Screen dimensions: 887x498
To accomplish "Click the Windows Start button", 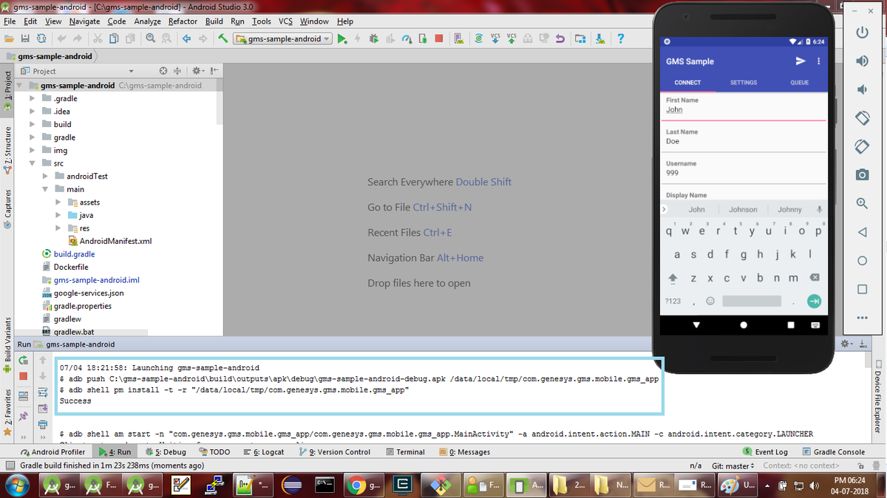I will [18, 485].
